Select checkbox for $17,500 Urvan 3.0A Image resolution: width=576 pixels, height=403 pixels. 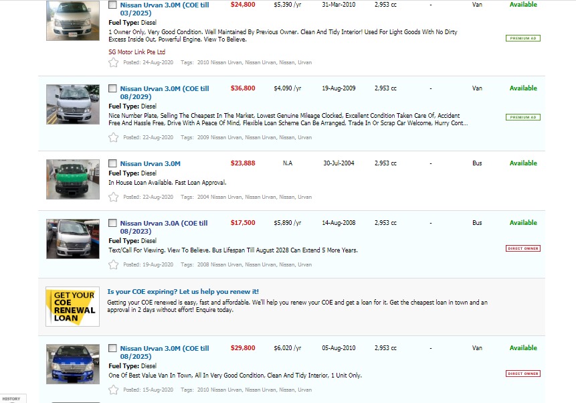coord(112,223)
